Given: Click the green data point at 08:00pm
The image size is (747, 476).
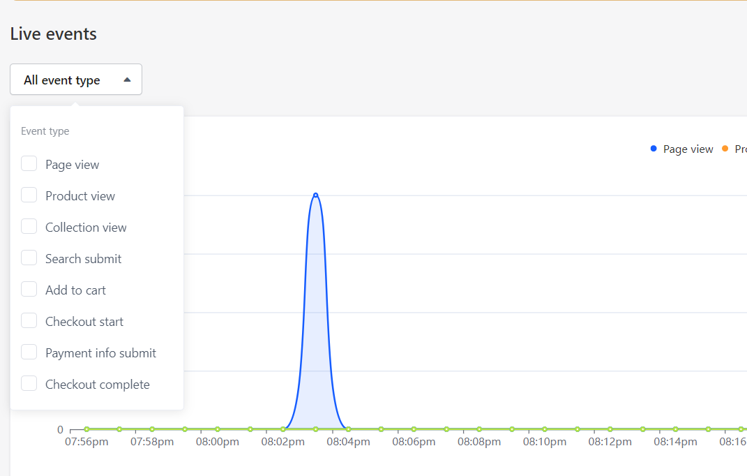Looking at the screenshot, I should [x=218, y=429].
